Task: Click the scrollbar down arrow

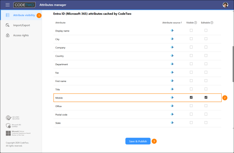Action: 233,128
